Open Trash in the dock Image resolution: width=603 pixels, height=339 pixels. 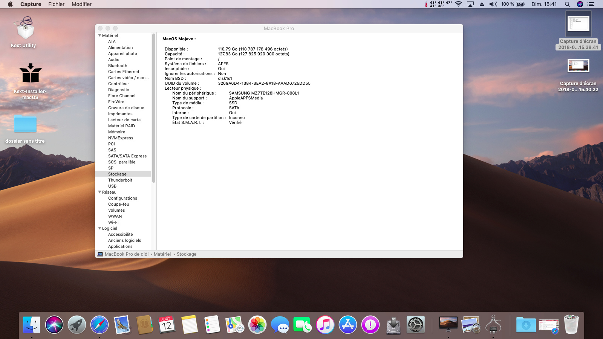pos(571,325)
